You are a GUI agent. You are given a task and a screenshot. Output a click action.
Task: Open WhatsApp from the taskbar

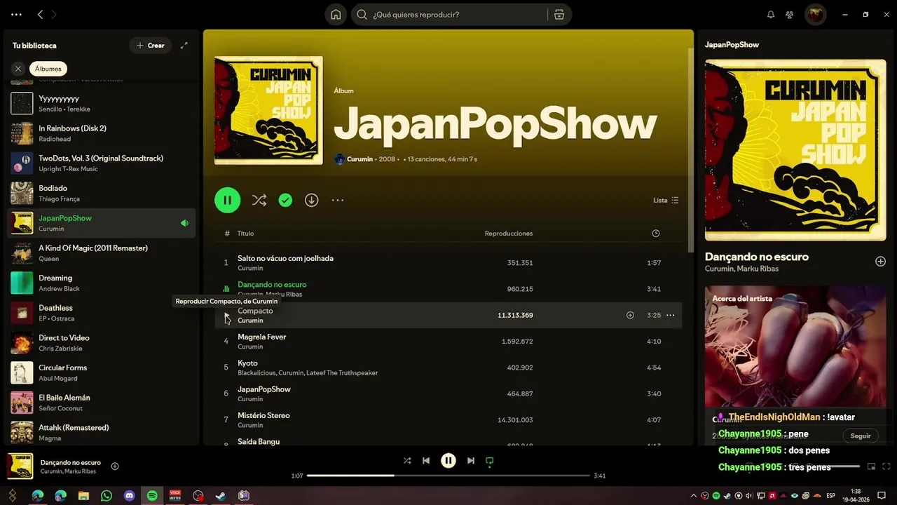[107, 496]
